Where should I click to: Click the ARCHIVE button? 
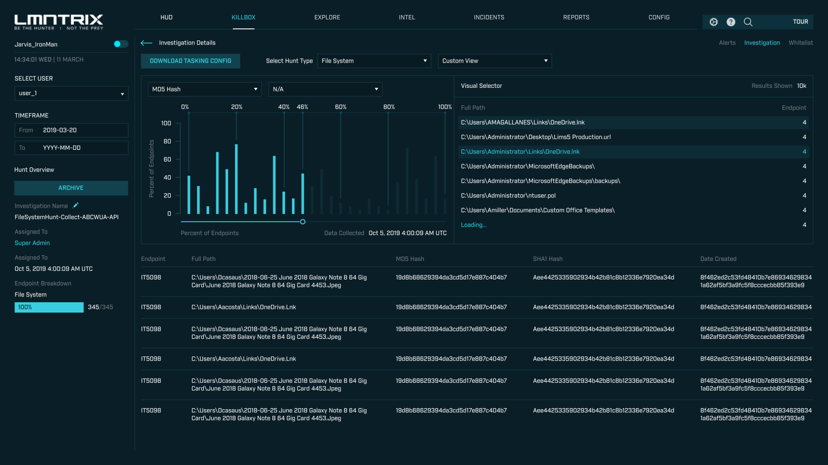[x=71, y=188]
